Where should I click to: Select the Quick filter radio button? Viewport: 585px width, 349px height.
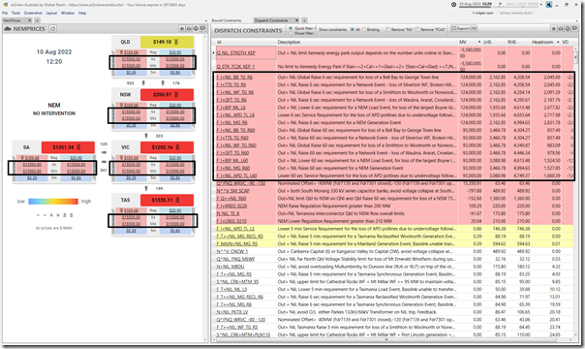click(x=291, y=28)
